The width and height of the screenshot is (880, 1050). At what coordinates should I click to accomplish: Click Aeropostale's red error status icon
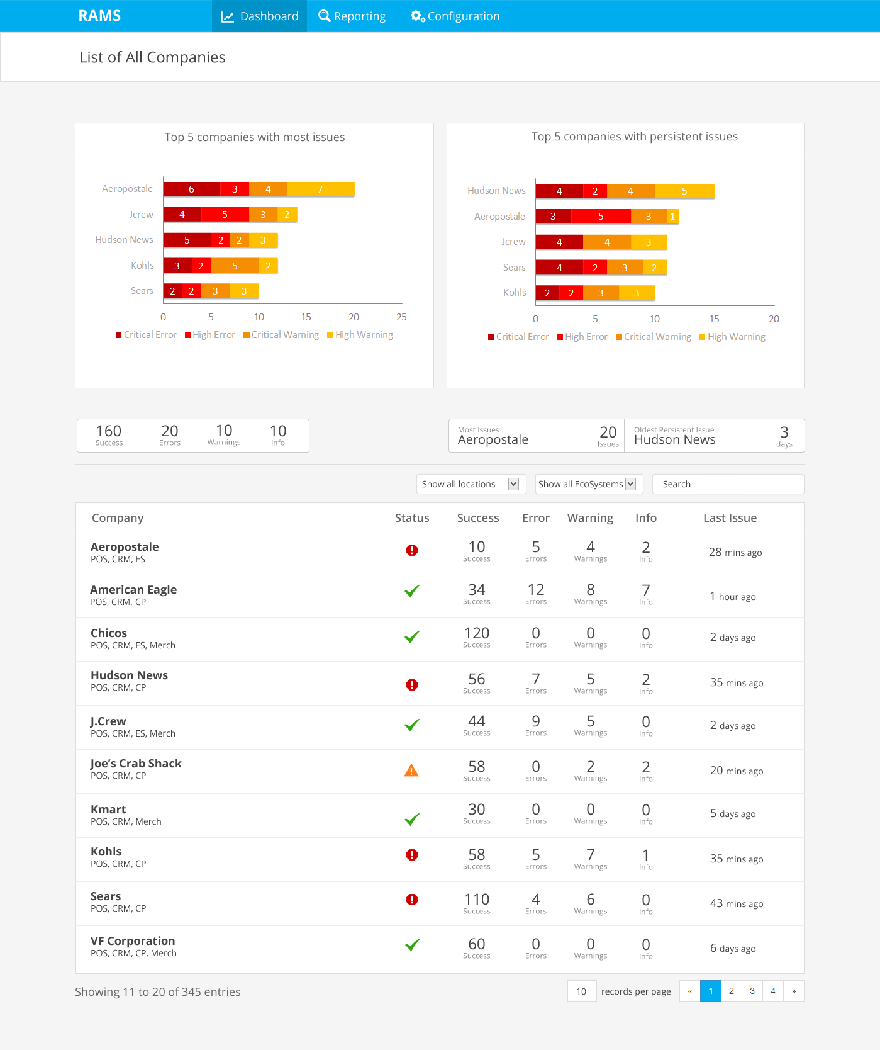coord(412,550)
